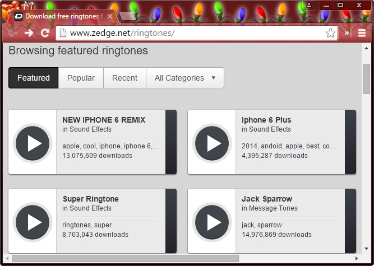Select the Popular filter tab
The image size is (374, 266).
81,78
